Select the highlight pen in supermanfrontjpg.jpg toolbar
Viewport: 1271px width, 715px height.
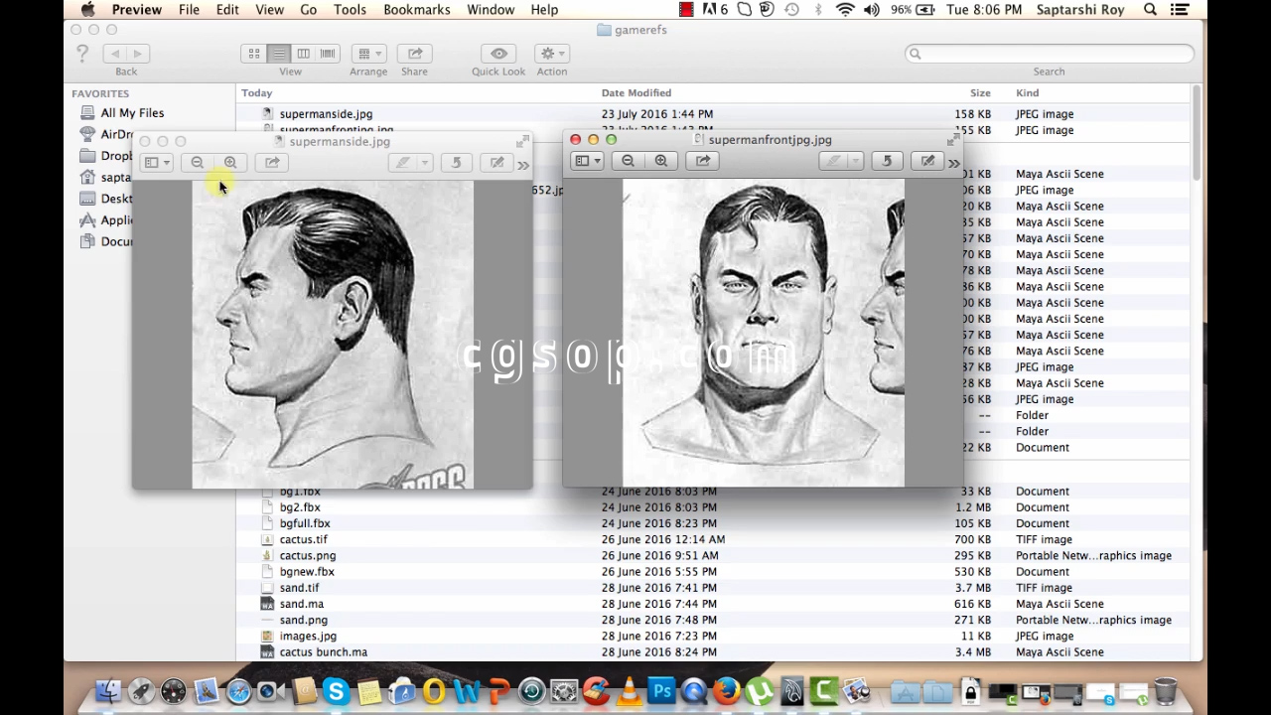833,161
